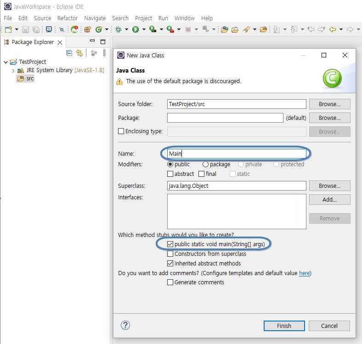Collapse the TestProject tree node

(x=6, y=62)
